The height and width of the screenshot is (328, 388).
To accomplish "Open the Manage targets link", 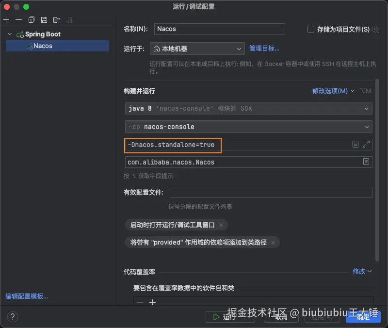I will [x=264, y=49].
